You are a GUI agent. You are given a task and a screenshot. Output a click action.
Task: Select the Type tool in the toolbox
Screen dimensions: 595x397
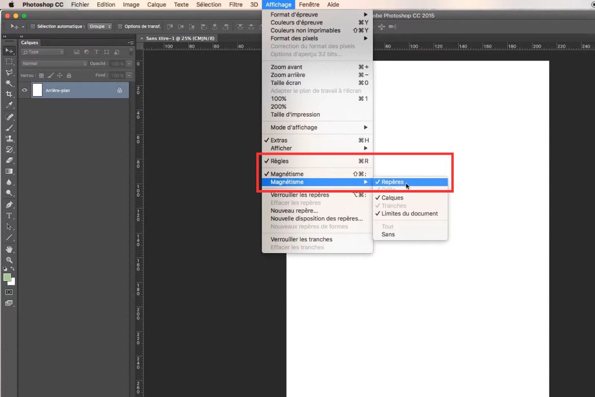click(9, 215)
